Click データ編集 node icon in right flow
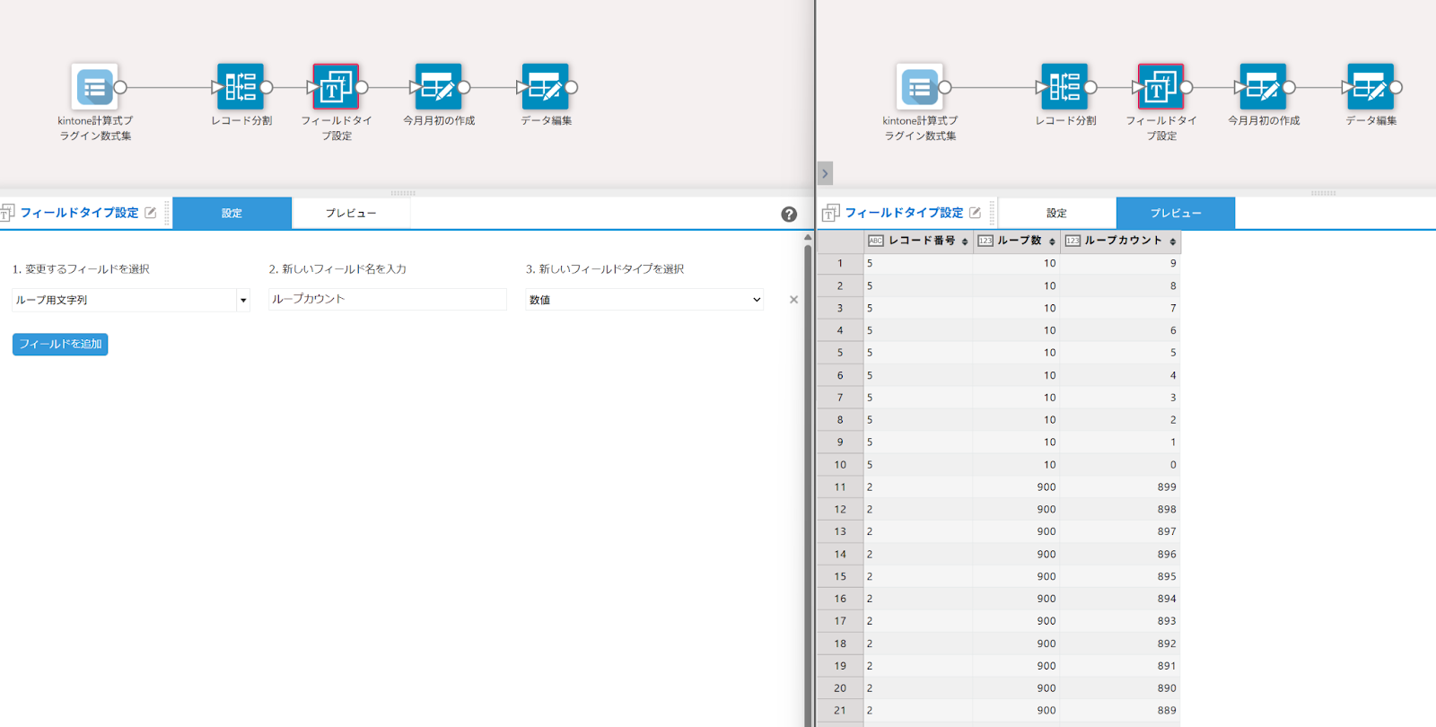Image resolution: width=1436 pixels, height=727 pixels. pyautogui.click(x=1370, y=87)
